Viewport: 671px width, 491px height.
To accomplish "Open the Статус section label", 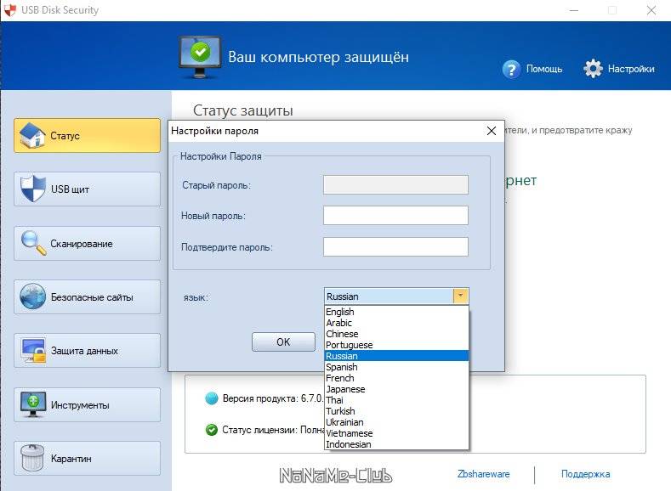I will click(x=65, y=136).
